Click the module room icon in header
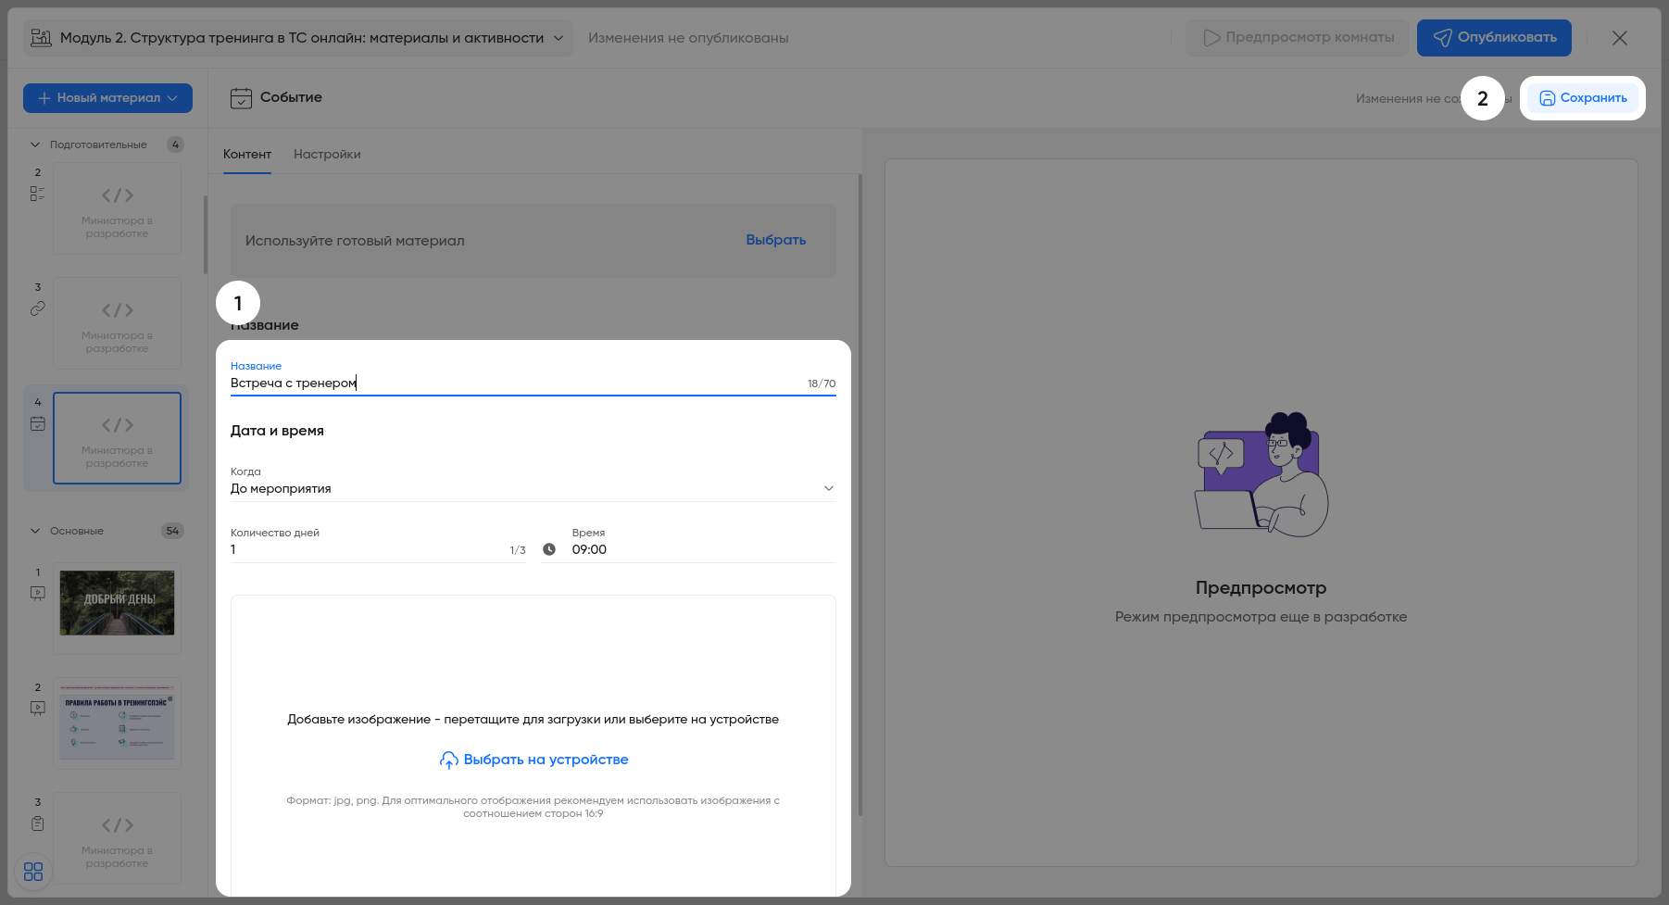Viewport: 1669px width, 905px height. 42,38
